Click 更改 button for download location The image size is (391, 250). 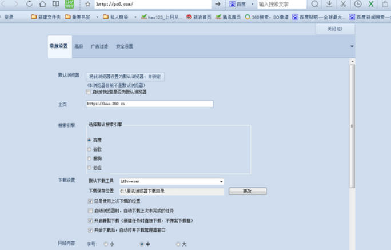[248, 191]
